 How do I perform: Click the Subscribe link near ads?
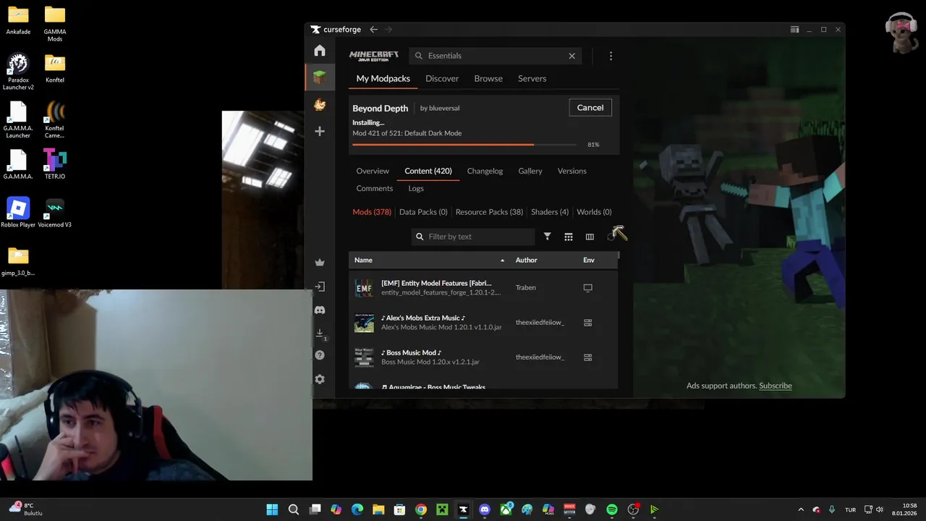(776, 386)
